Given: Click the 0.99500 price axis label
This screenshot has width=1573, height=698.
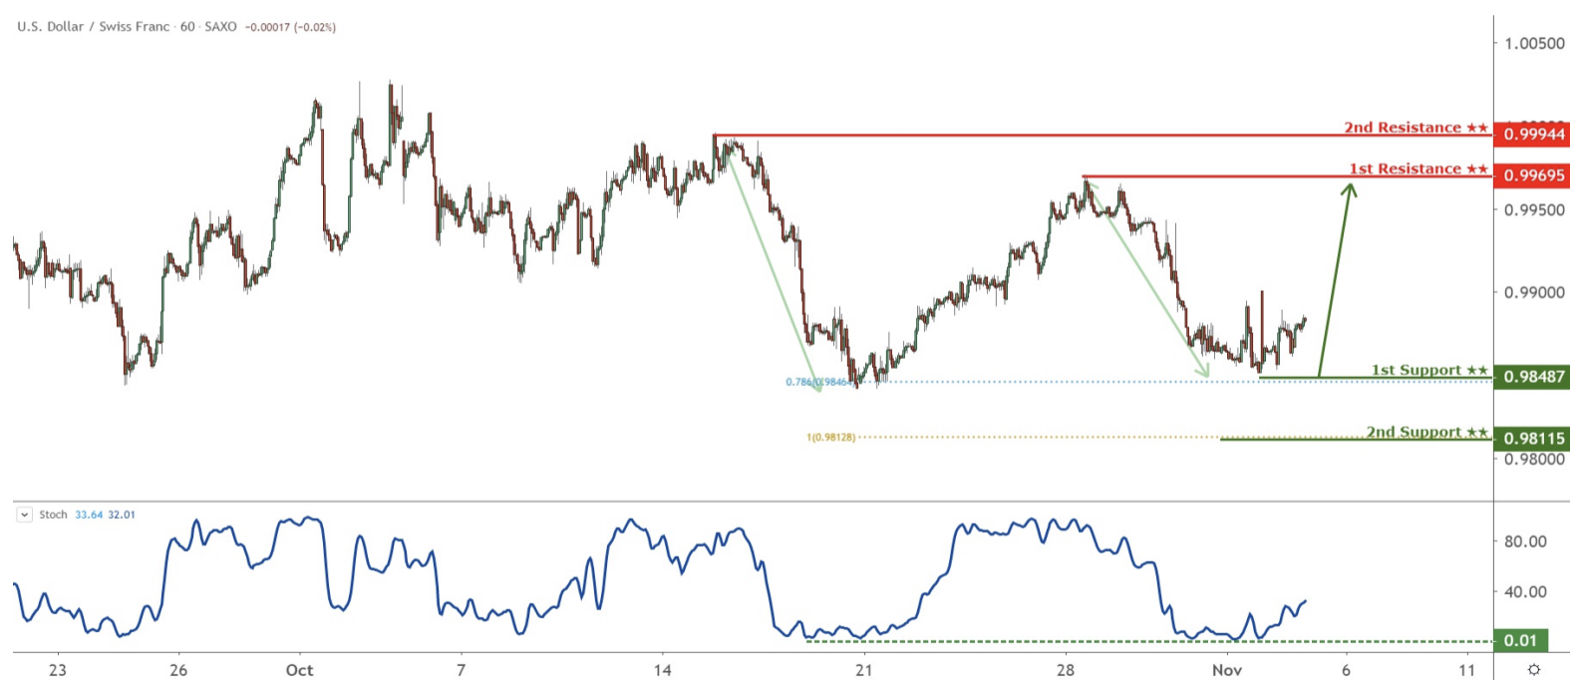Looking at the screenshot, I should pyautogui.click(x=1534, y=210).
